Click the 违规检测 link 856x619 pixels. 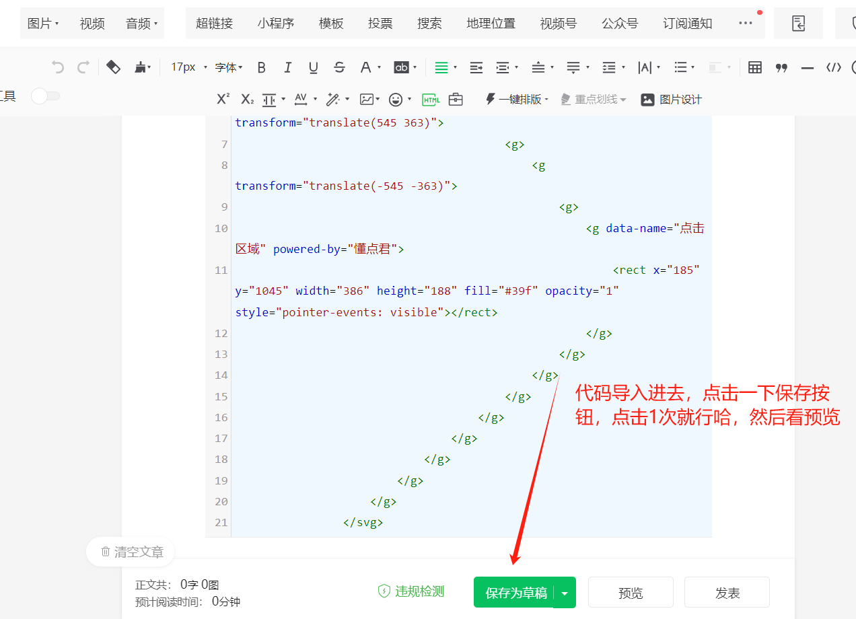click(x=411, y=591)
